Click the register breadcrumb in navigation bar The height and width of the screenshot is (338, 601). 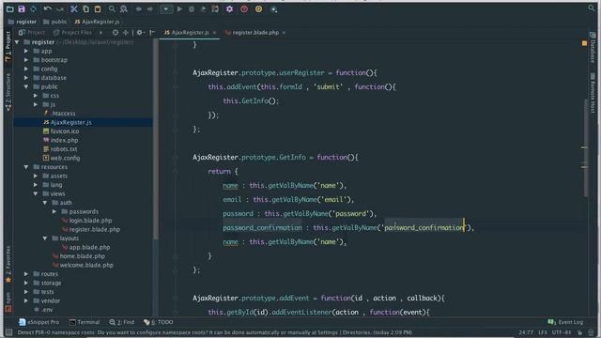(x=23, y=22)
